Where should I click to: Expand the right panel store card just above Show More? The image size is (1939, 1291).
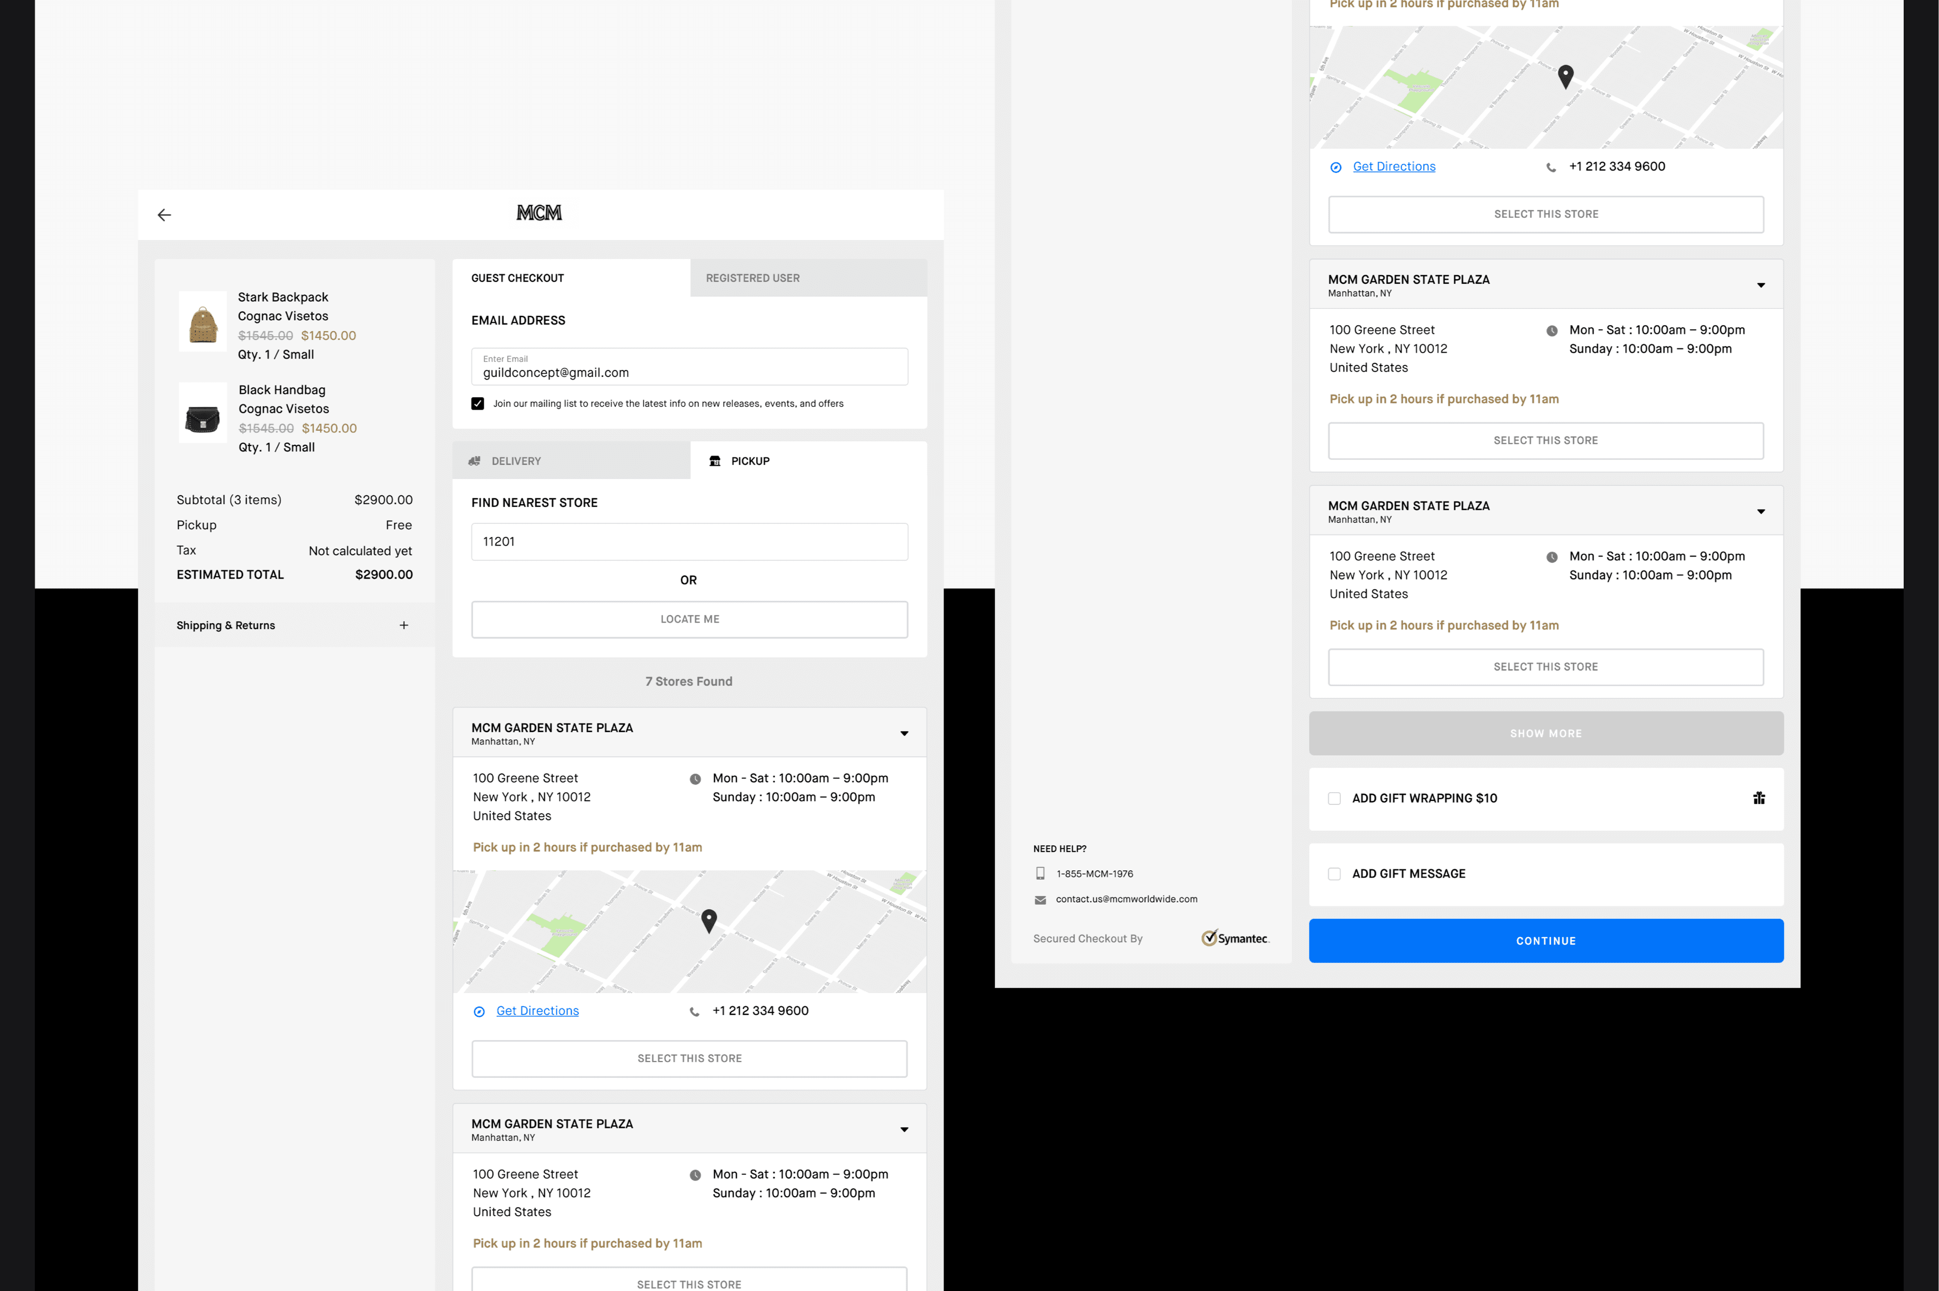(x=1761, y=512)
